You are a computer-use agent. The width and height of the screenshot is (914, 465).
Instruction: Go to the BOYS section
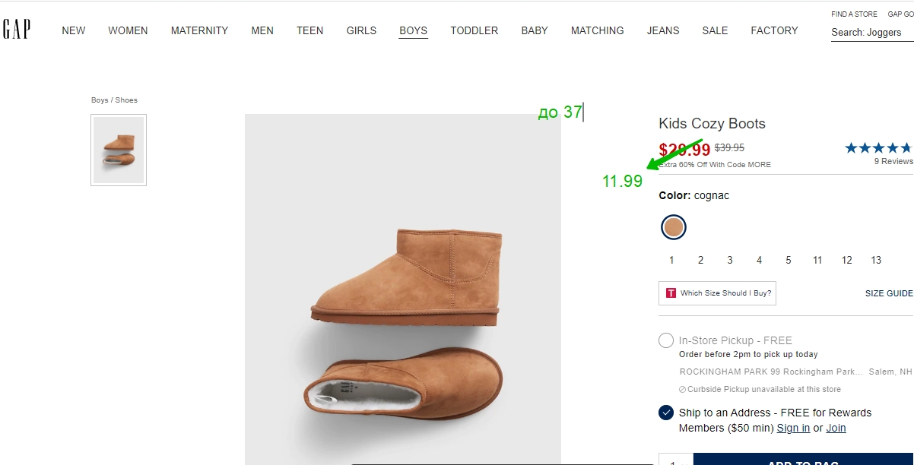414,31
